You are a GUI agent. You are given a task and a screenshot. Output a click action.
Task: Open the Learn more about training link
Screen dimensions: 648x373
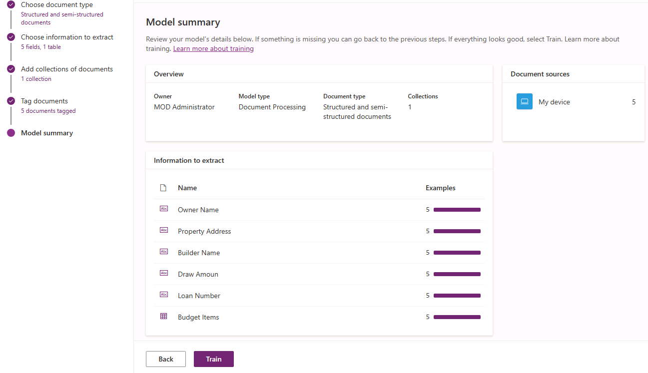[213, 49]
